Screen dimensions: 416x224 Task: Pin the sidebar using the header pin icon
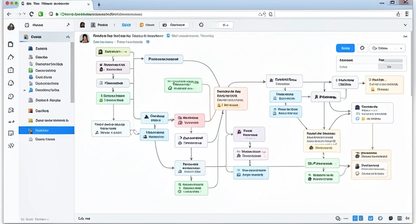tap(68, 24)
